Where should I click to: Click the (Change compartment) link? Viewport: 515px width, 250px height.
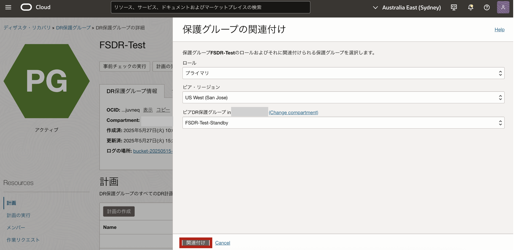point(293,112)
